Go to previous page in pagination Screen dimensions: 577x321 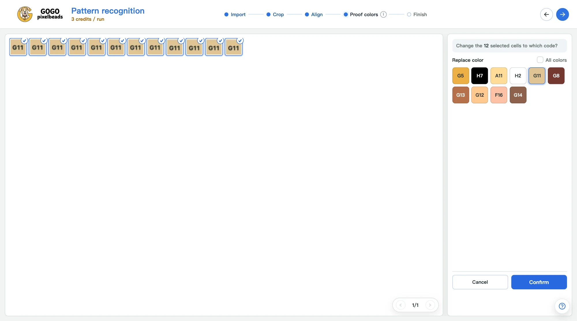click(400, 305)
